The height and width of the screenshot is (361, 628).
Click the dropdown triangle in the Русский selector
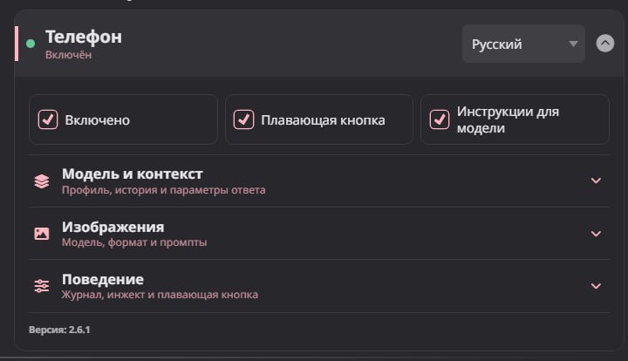pyautogui.click(x=573, y=44)
